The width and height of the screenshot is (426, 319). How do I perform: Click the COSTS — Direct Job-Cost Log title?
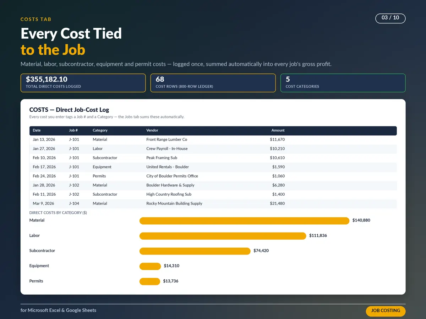(x=69, y=110)
